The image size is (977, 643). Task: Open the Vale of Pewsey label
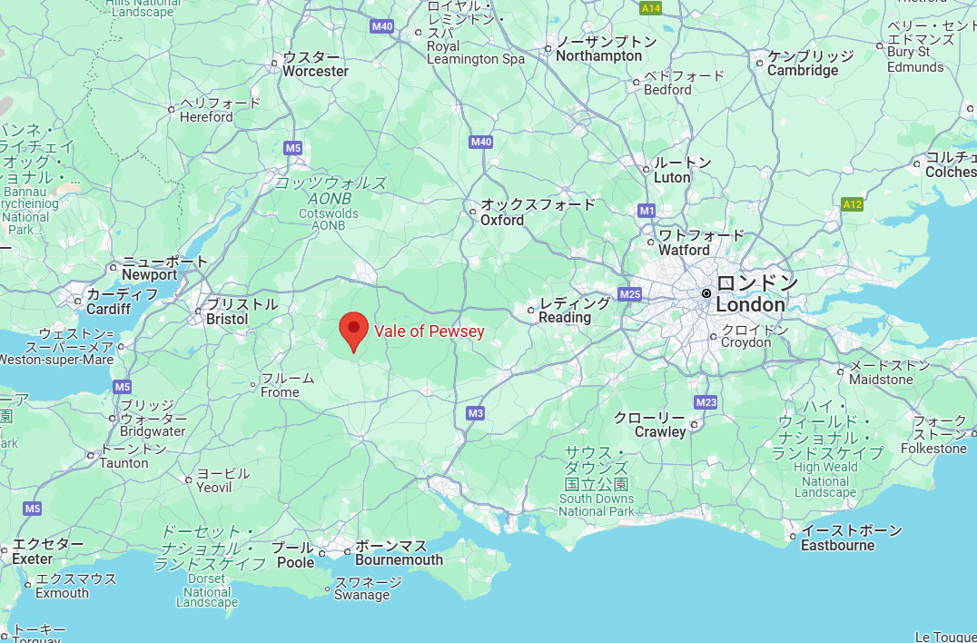coord(429,331)
